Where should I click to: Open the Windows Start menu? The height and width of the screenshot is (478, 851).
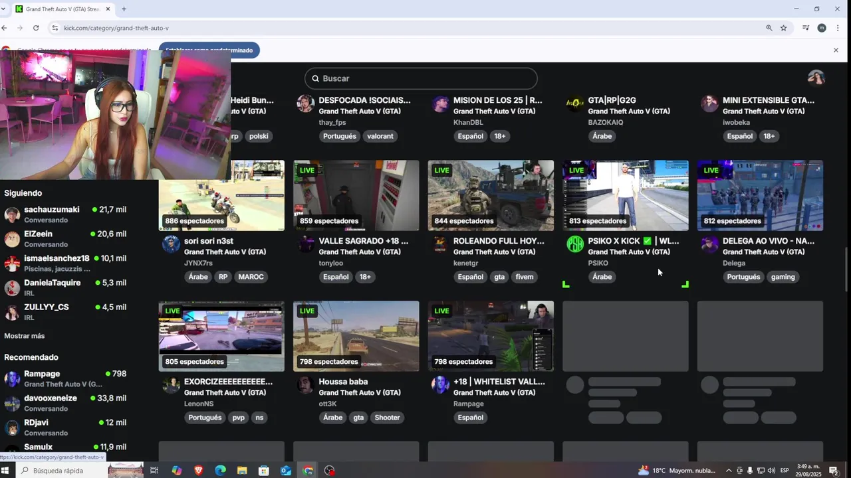(x=5, y=471)
